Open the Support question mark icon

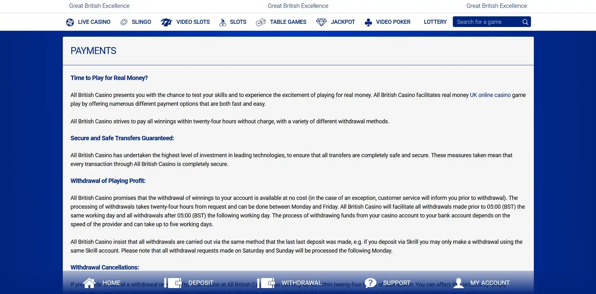pos(371,283)
